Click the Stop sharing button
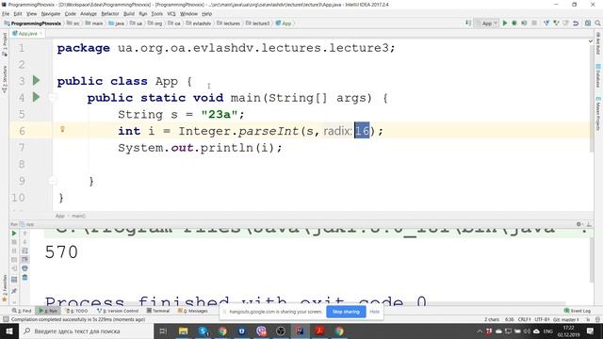The width and height of the screenshot is (603, 339). click(x=346, y=312)
